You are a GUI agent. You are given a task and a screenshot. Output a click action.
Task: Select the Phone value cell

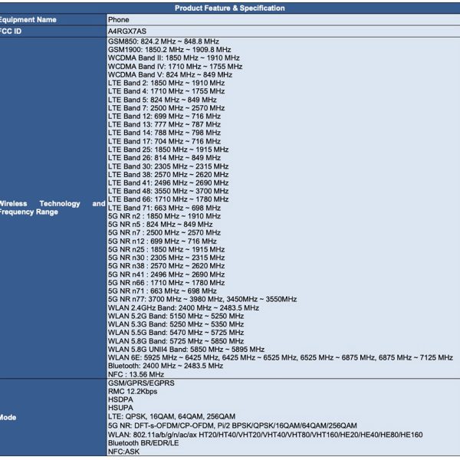(119, 19)
